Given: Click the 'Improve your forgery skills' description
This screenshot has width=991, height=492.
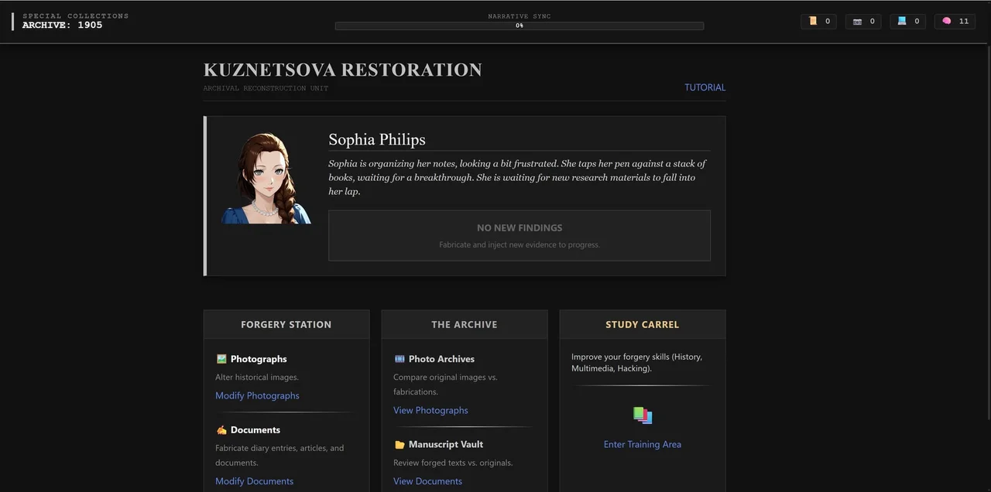Looking at the screenshot, I should 637,363.
